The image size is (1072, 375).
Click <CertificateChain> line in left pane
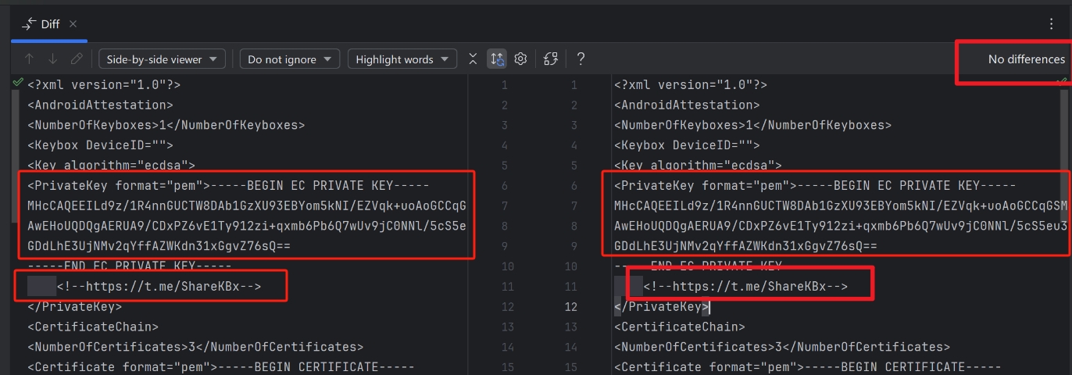pos(93,327)
